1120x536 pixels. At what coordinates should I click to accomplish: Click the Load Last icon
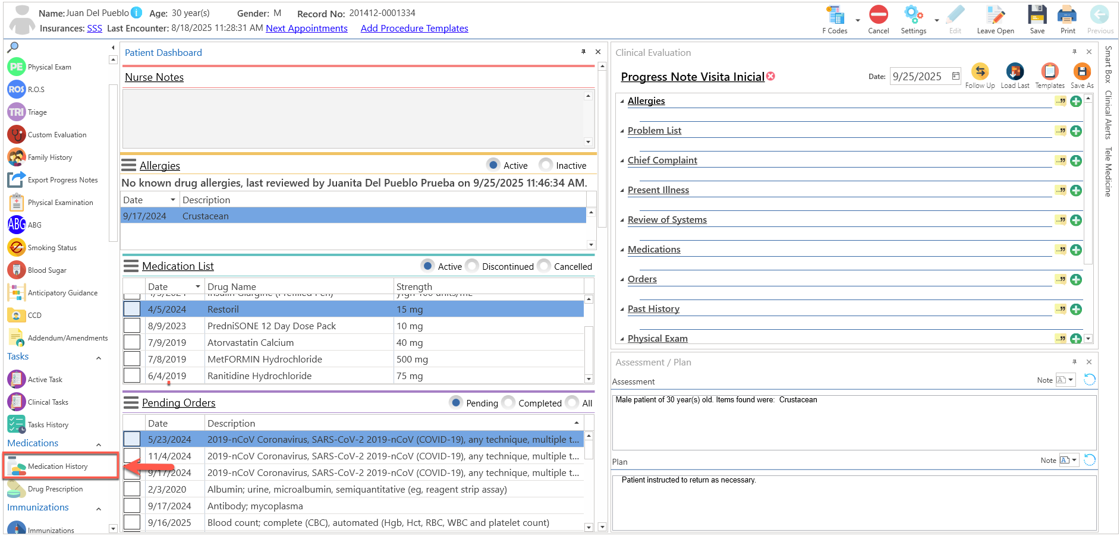tap(1015, 72)
